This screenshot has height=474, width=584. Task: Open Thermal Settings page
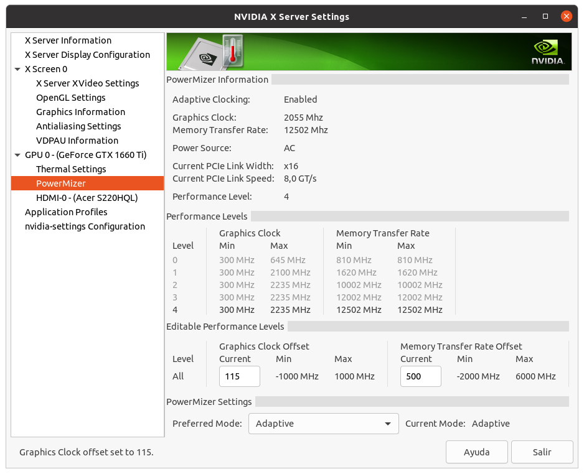pyautogui.click(x=71, y=169)
